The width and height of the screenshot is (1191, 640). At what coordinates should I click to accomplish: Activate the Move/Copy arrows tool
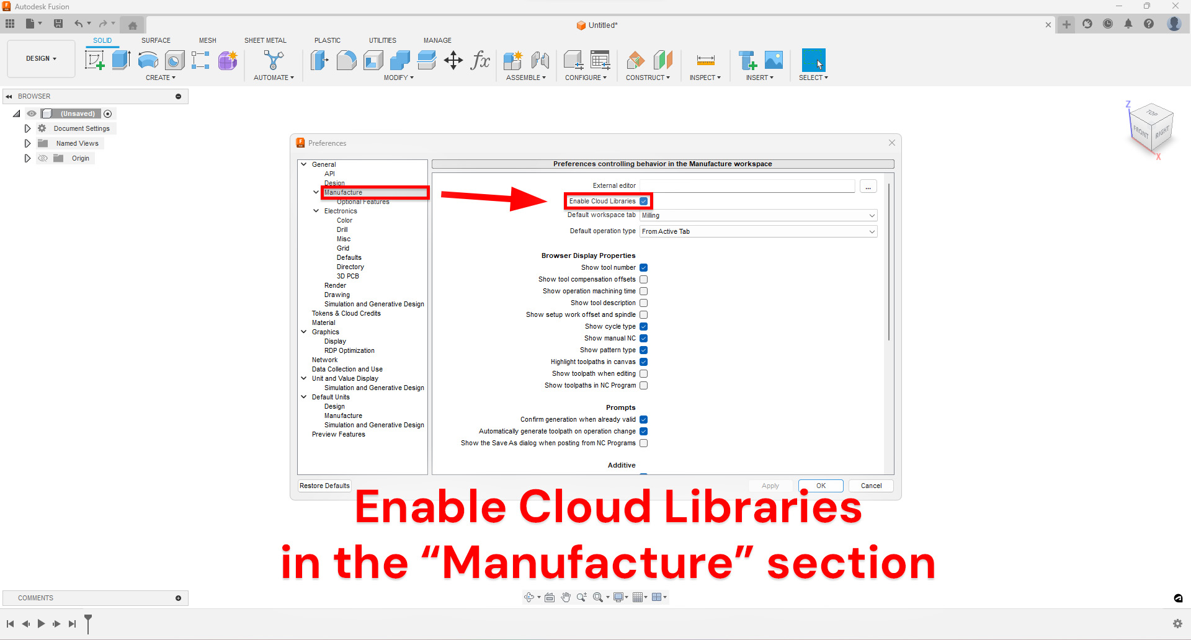453,60
